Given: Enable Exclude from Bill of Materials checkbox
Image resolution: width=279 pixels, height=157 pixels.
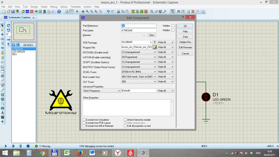Looking at the screenshot, I should pos(84,126).
